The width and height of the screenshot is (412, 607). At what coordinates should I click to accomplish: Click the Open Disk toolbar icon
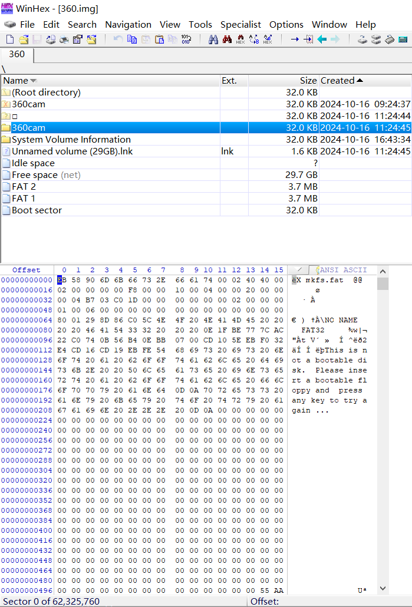pyautogui.click(x=362, y=39)
